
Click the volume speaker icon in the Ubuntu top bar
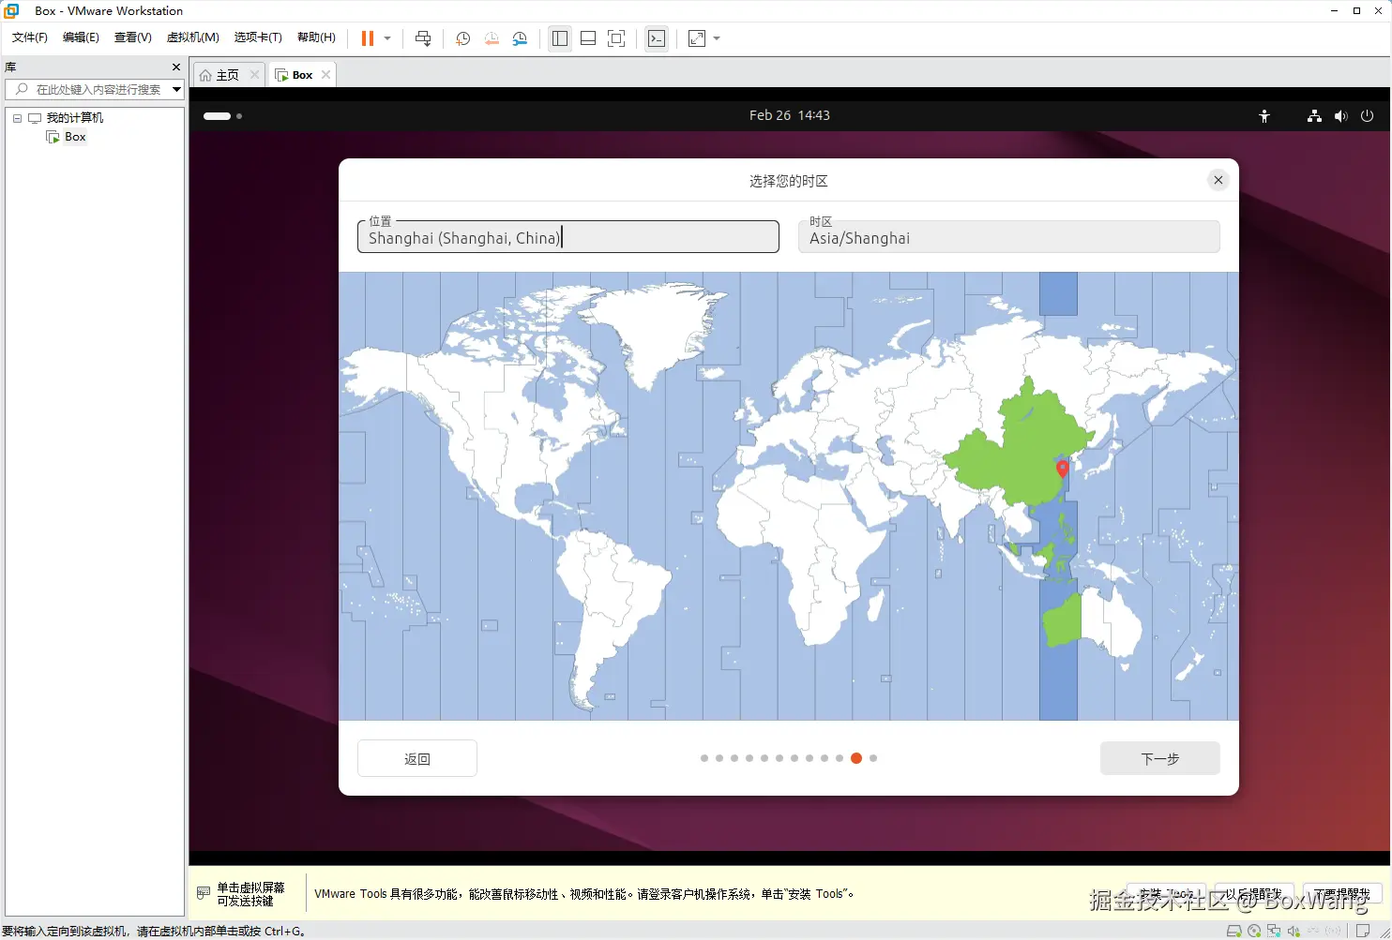[x=1340, y=116]
